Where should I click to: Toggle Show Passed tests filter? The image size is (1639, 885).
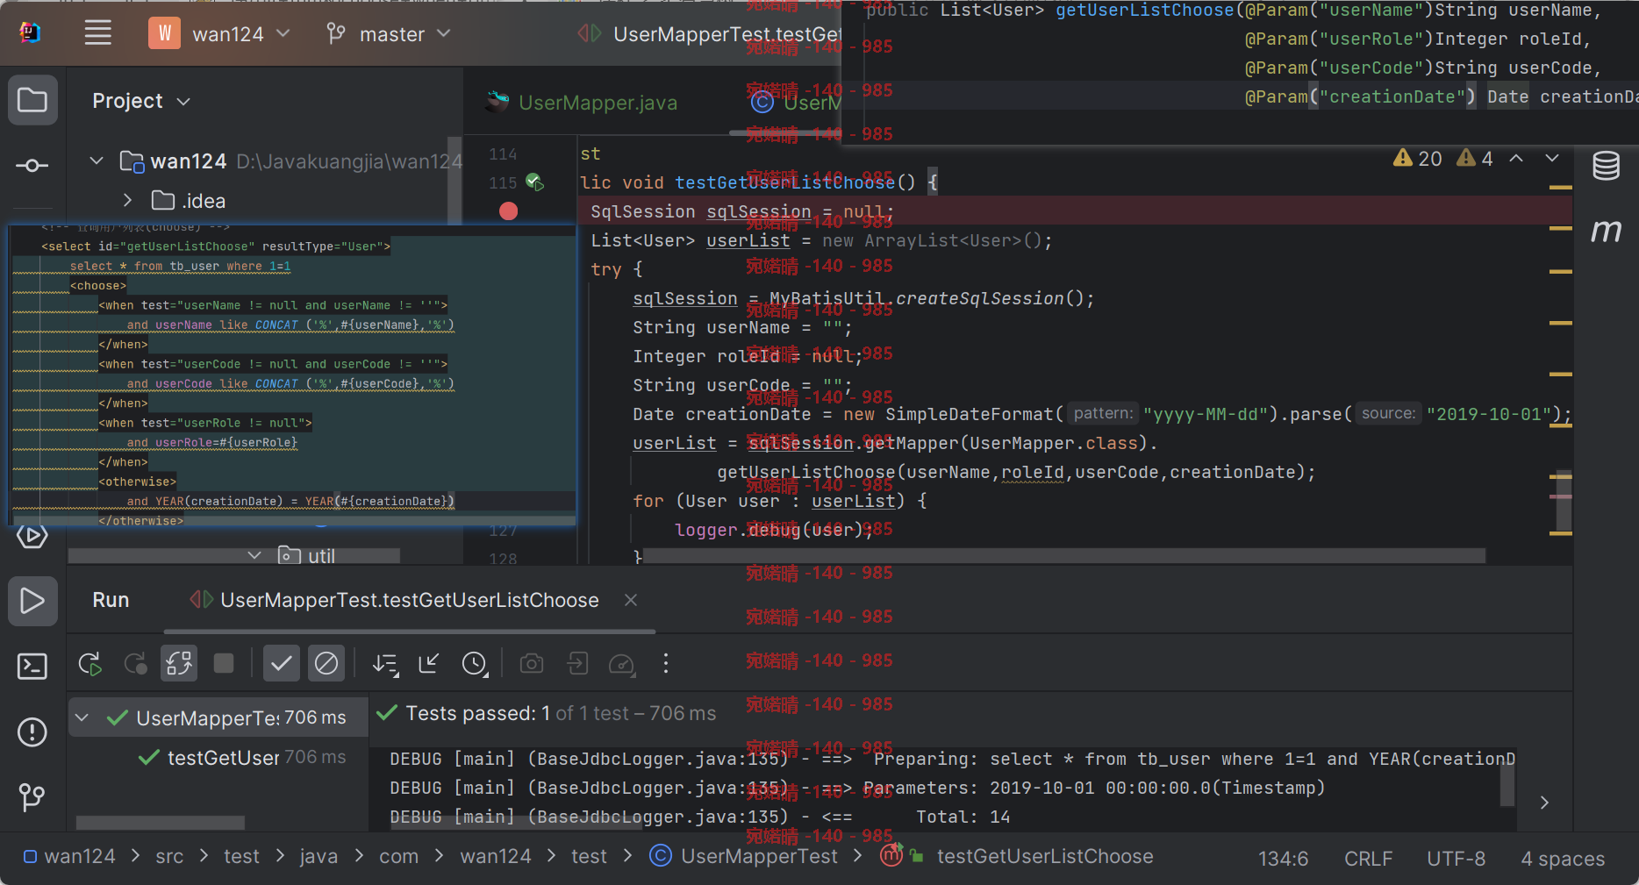coord(282,664)
